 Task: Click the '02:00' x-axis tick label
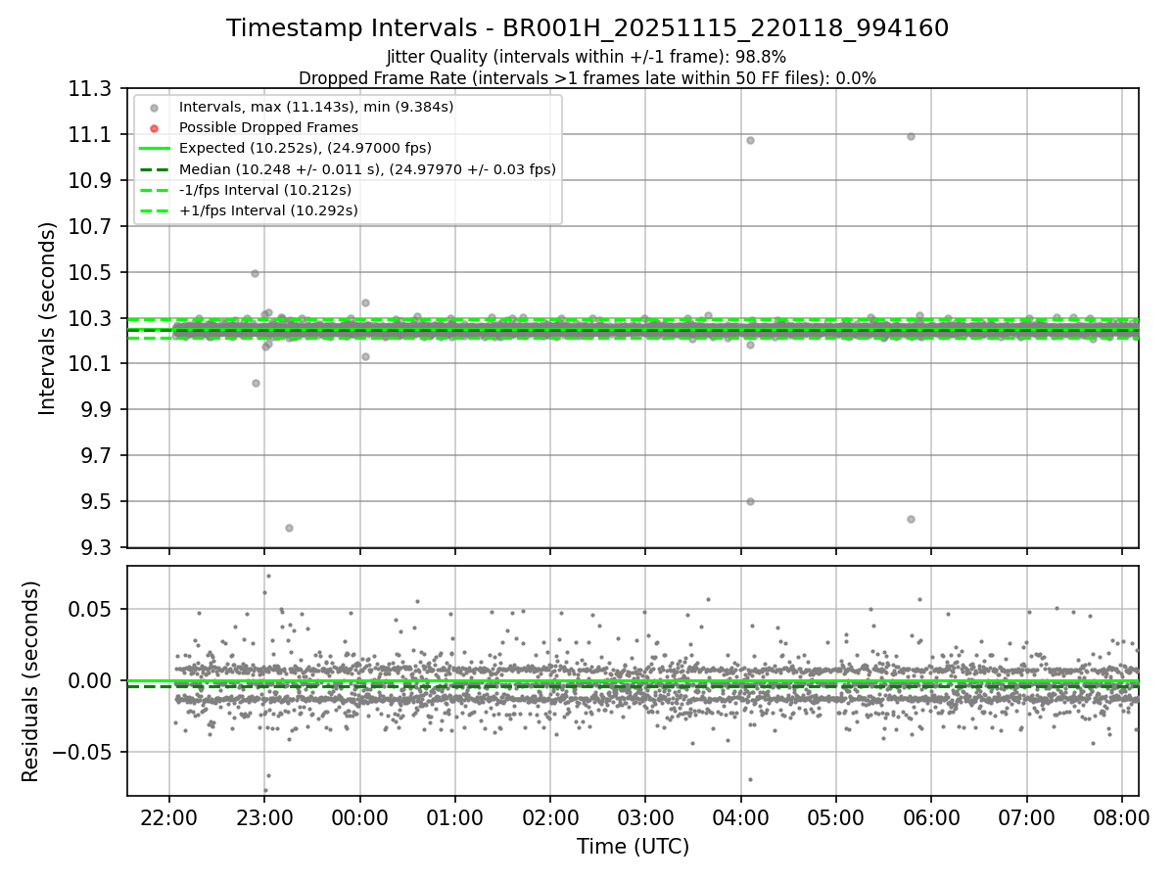point(549,816)
